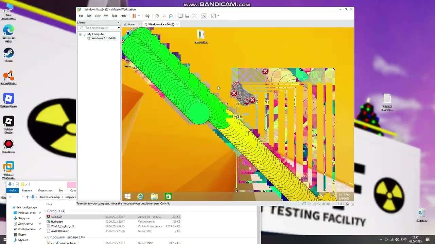Open the Roblox Studio desktop shortcut

pyautogui.click(x=8, y=125)
